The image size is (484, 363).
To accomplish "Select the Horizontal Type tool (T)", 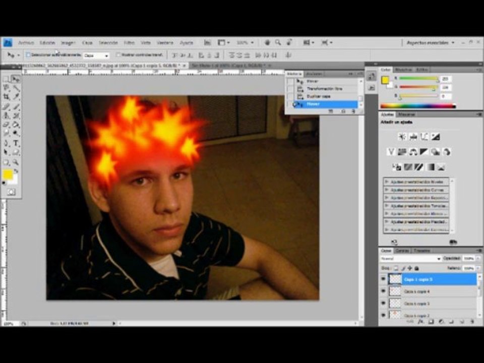I will click(16, 143).
